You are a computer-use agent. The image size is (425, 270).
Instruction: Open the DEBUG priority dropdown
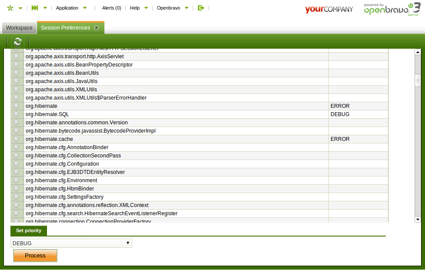[x=71, y=243]
